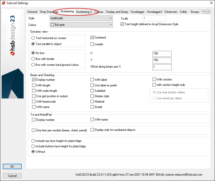Screen dimensions: 215x181
Task: Choose Box with screen background colour
Action: 55,65
